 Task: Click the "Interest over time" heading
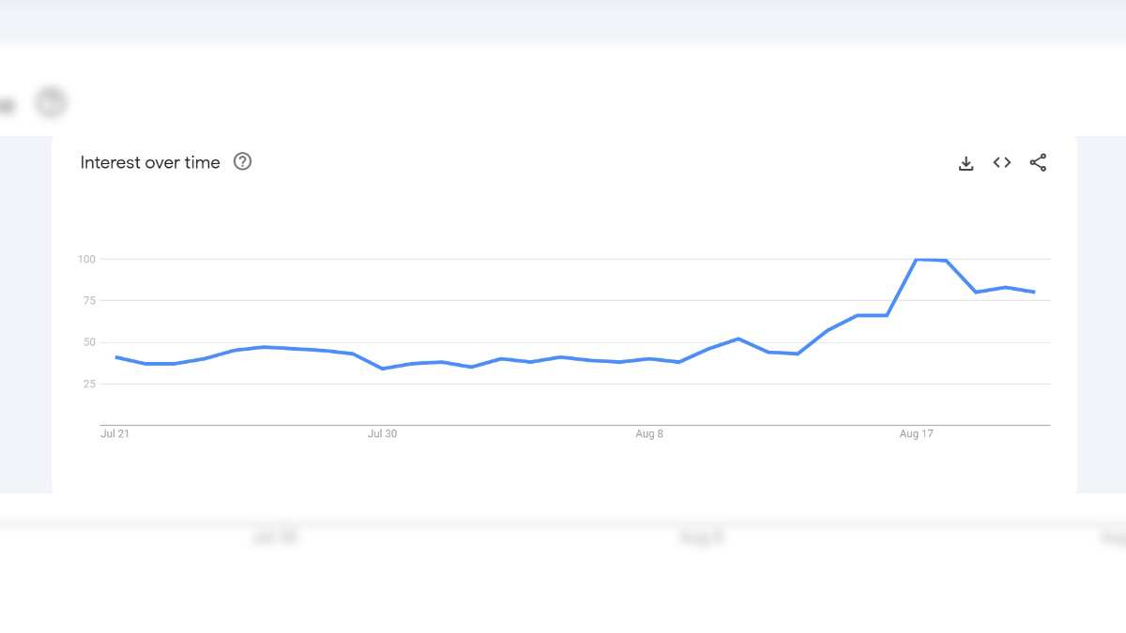click(x=150, y=162)
